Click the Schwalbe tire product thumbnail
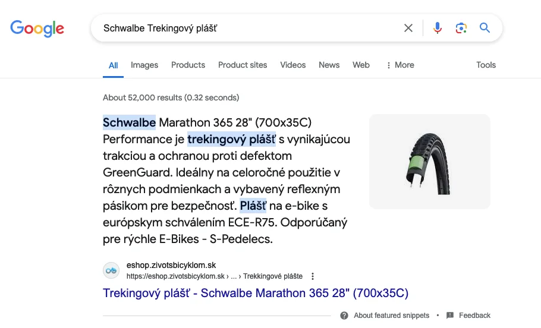 pos(429,162)
